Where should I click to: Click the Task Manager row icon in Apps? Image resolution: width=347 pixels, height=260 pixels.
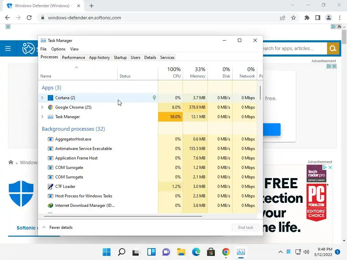tap(50, 117)
